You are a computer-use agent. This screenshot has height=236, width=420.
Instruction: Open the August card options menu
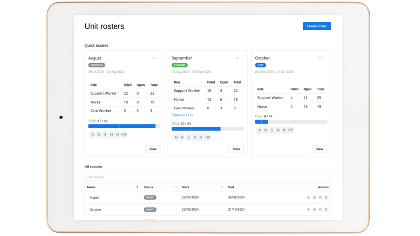[154, 58]
